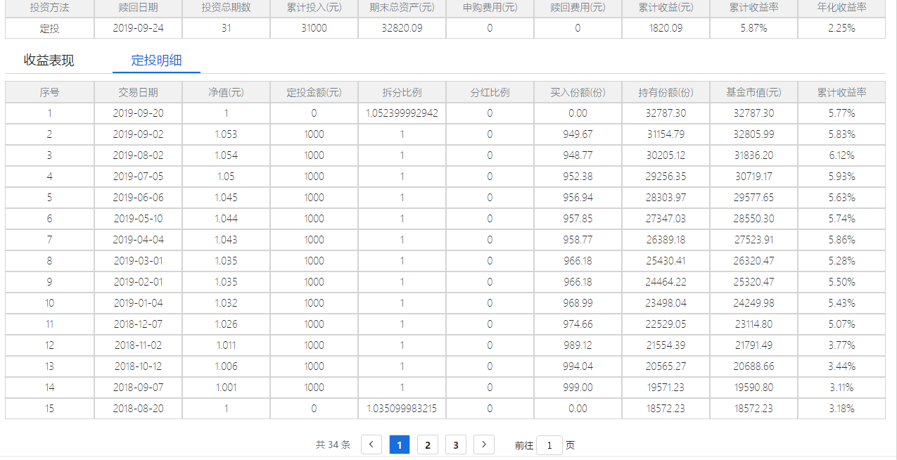Select the 定投明细 tab
This screenshot has height=460, width=897.
[156, 60]
